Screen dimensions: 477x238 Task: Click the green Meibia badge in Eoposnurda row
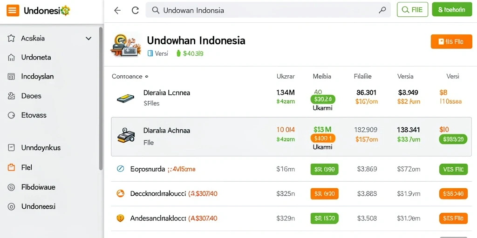click(x=324, y=169)
